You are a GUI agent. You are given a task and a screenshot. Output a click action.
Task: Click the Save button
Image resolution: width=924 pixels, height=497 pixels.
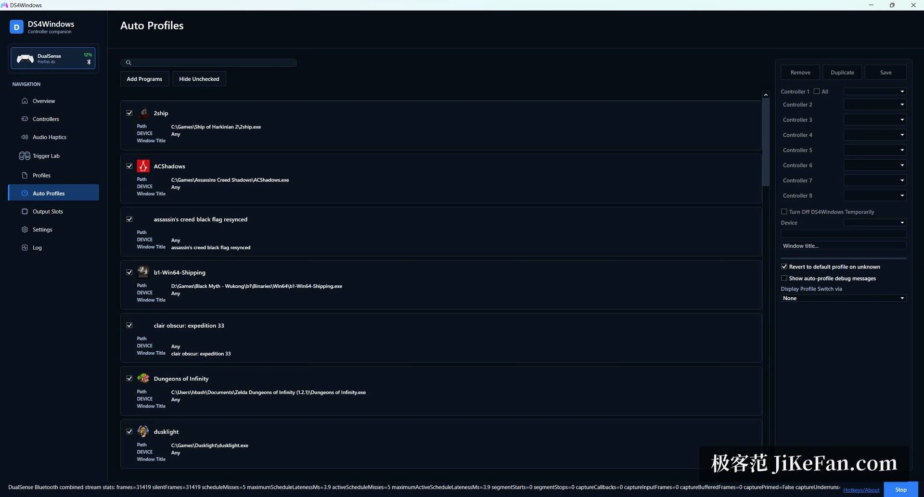(885, 72)
